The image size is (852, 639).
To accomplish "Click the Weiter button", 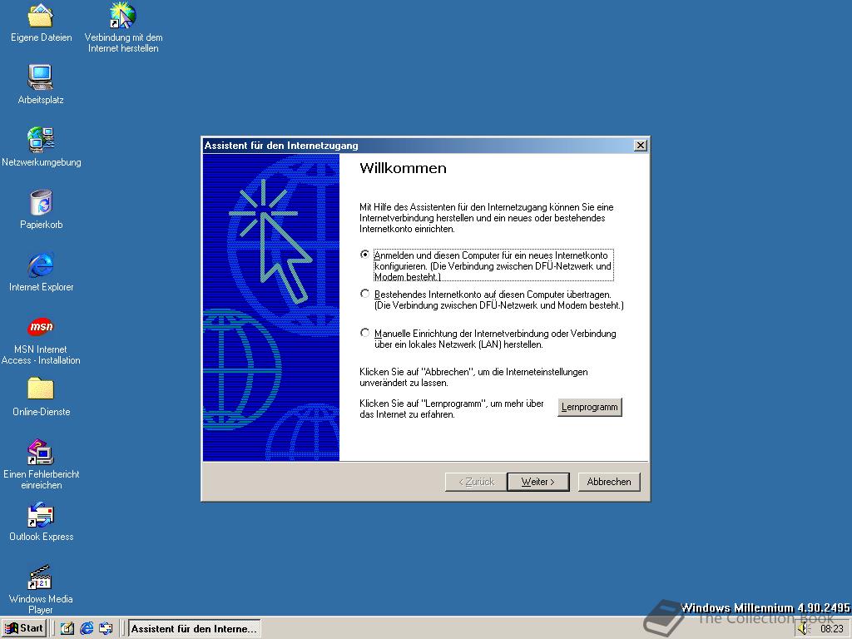I will (x=538, y=482).
